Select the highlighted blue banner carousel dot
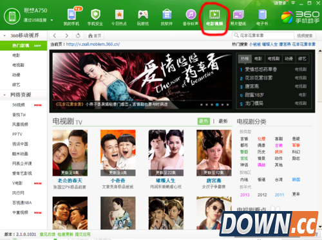Viewport: 322px width, 240px height. click(217, 105)
